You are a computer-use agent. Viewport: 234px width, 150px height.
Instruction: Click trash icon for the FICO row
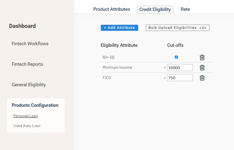(202, 78)
